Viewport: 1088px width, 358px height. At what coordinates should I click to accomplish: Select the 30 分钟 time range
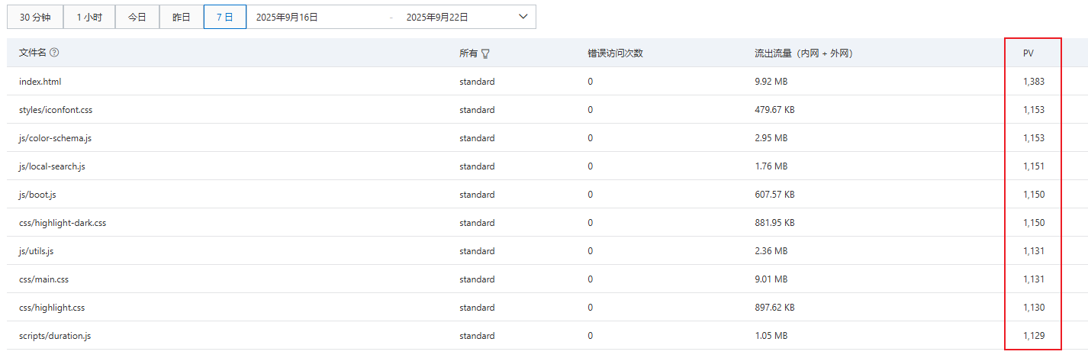click(35, 17)
